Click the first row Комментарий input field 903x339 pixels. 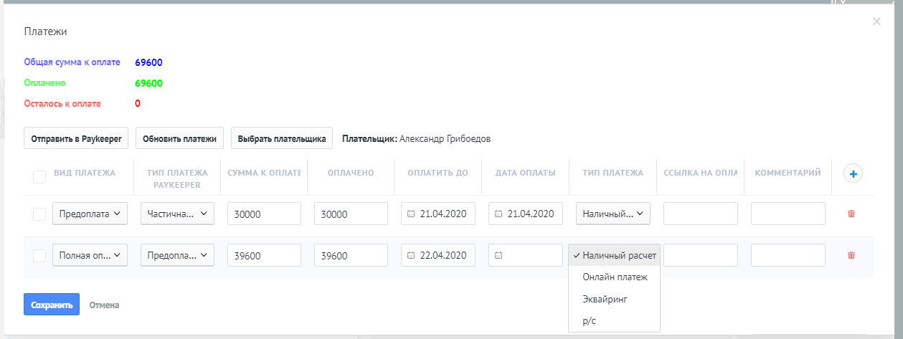[788, 214]
